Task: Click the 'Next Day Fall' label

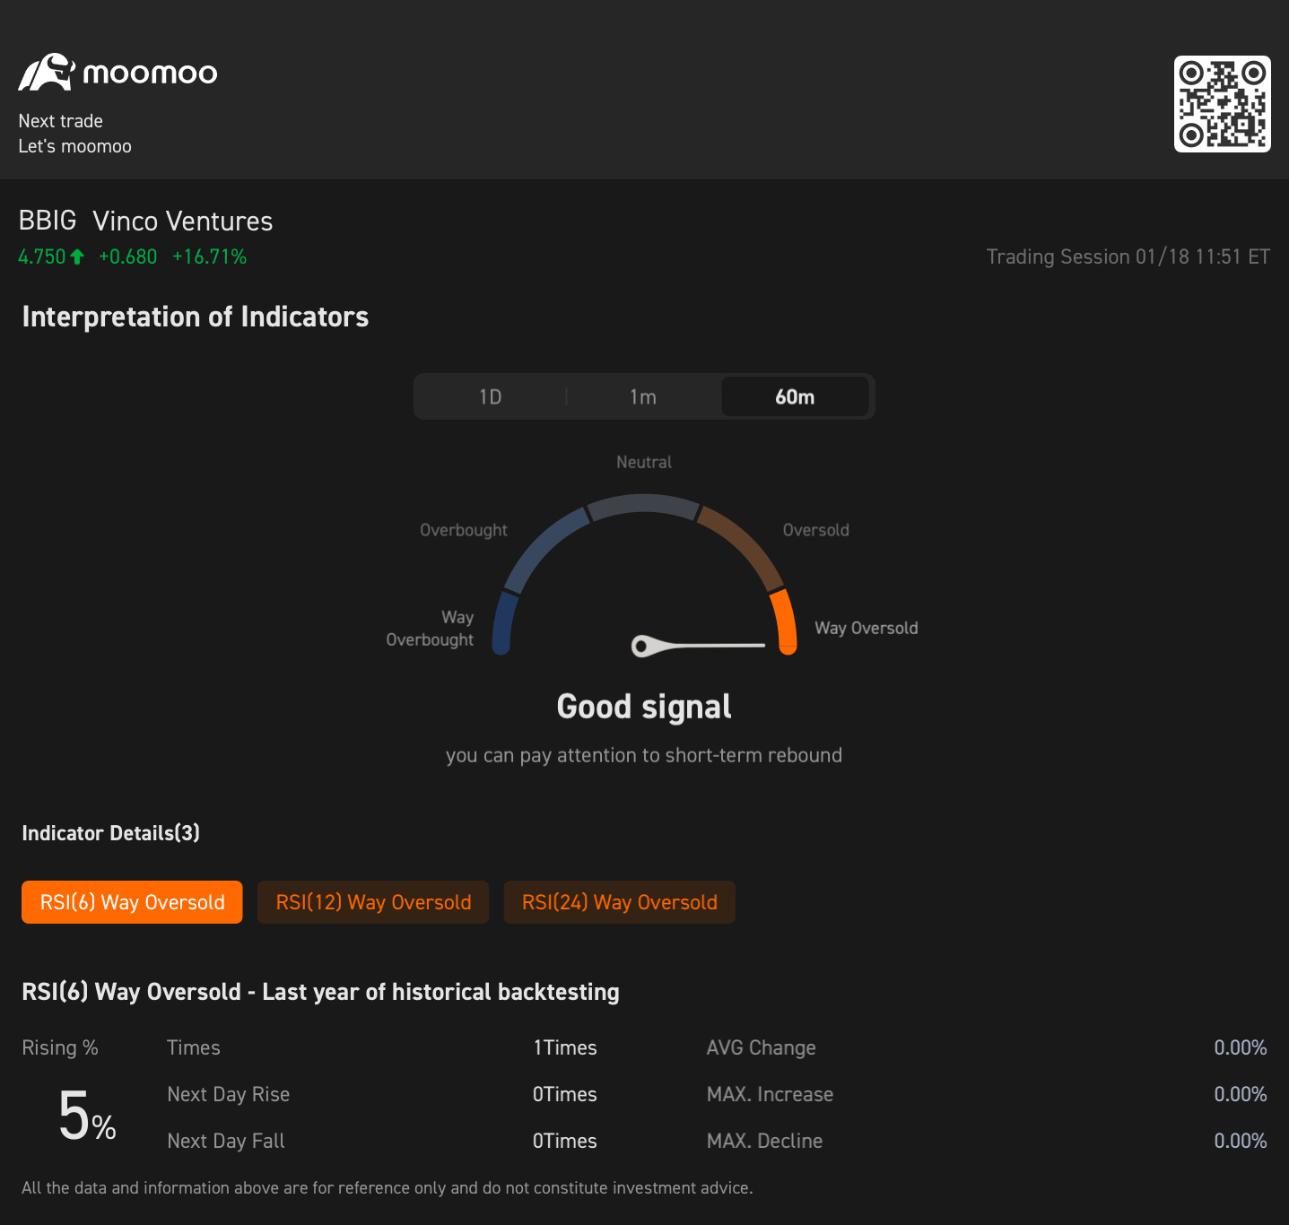Action: [x=226, y=1142]
